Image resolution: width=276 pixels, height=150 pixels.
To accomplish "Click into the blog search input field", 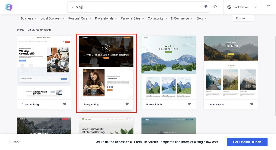I will click(138, 7).
